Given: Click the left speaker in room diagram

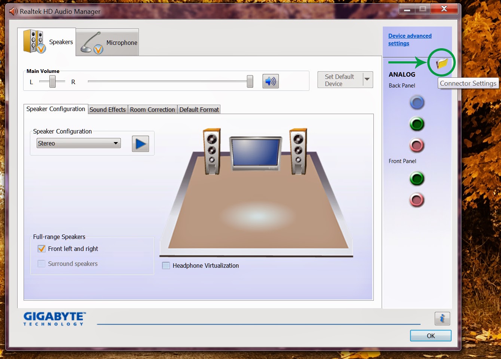Looking at the screenshot, I should pyautogui.click(x=212, y=151).
